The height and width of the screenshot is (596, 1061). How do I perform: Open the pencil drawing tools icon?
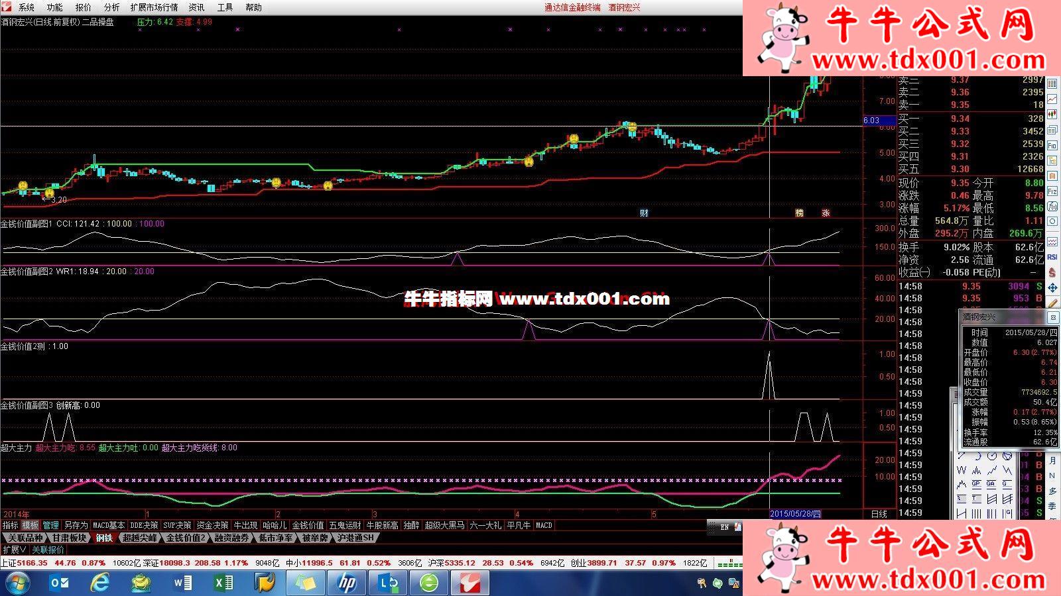[1052, 303]
